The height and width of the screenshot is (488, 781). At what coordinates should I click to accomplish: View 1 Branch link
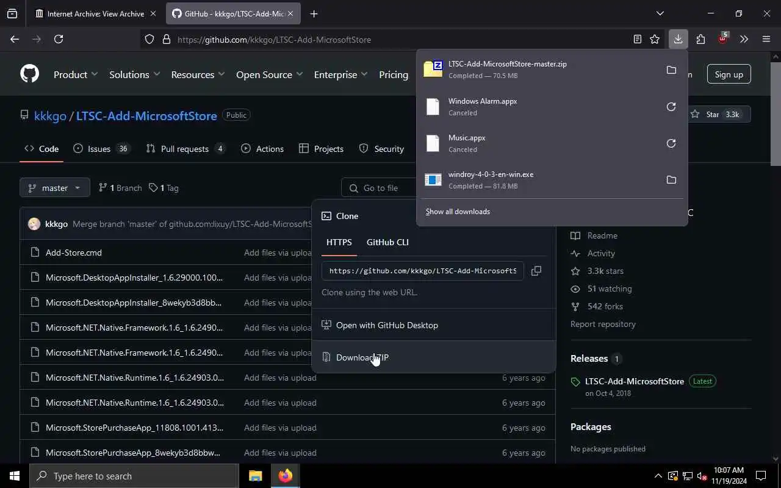[x=120, y=188]
